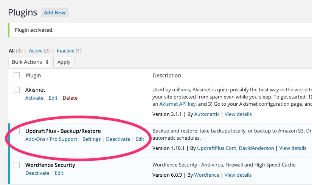
Task: Click the Plugins page heading
Action: pos(22,12)
